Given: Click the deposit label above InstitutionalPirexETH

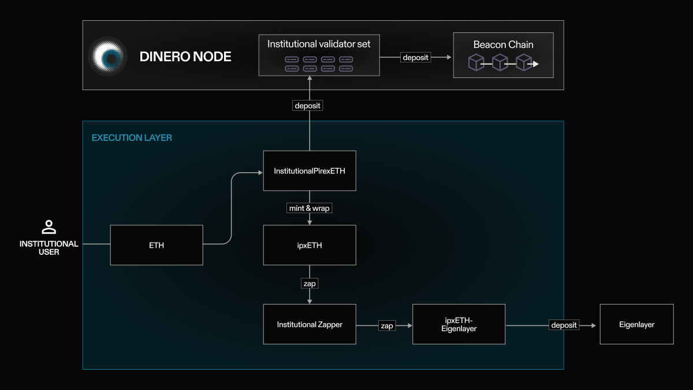Looking at the screenshot, I should coord(308,106).
